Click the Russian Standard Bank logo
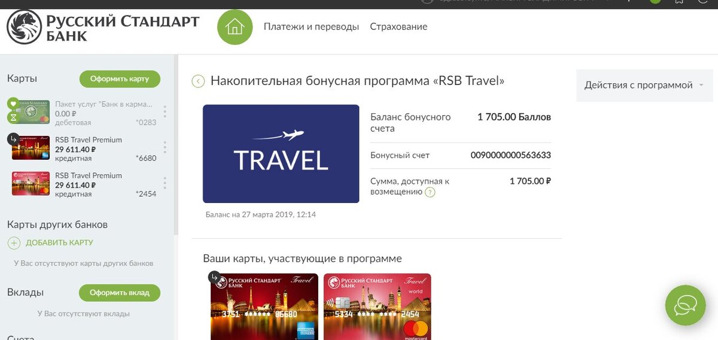 [x=103, y=28]
